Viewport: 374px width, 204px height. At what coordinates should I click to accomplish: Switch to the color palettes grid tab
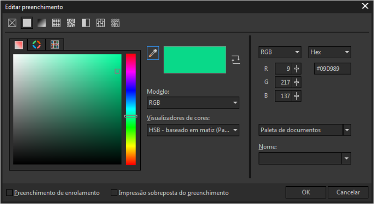[x=55, y=44]
